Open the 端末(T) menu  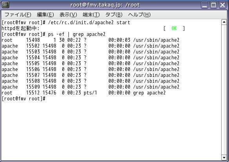coord(91,14)
